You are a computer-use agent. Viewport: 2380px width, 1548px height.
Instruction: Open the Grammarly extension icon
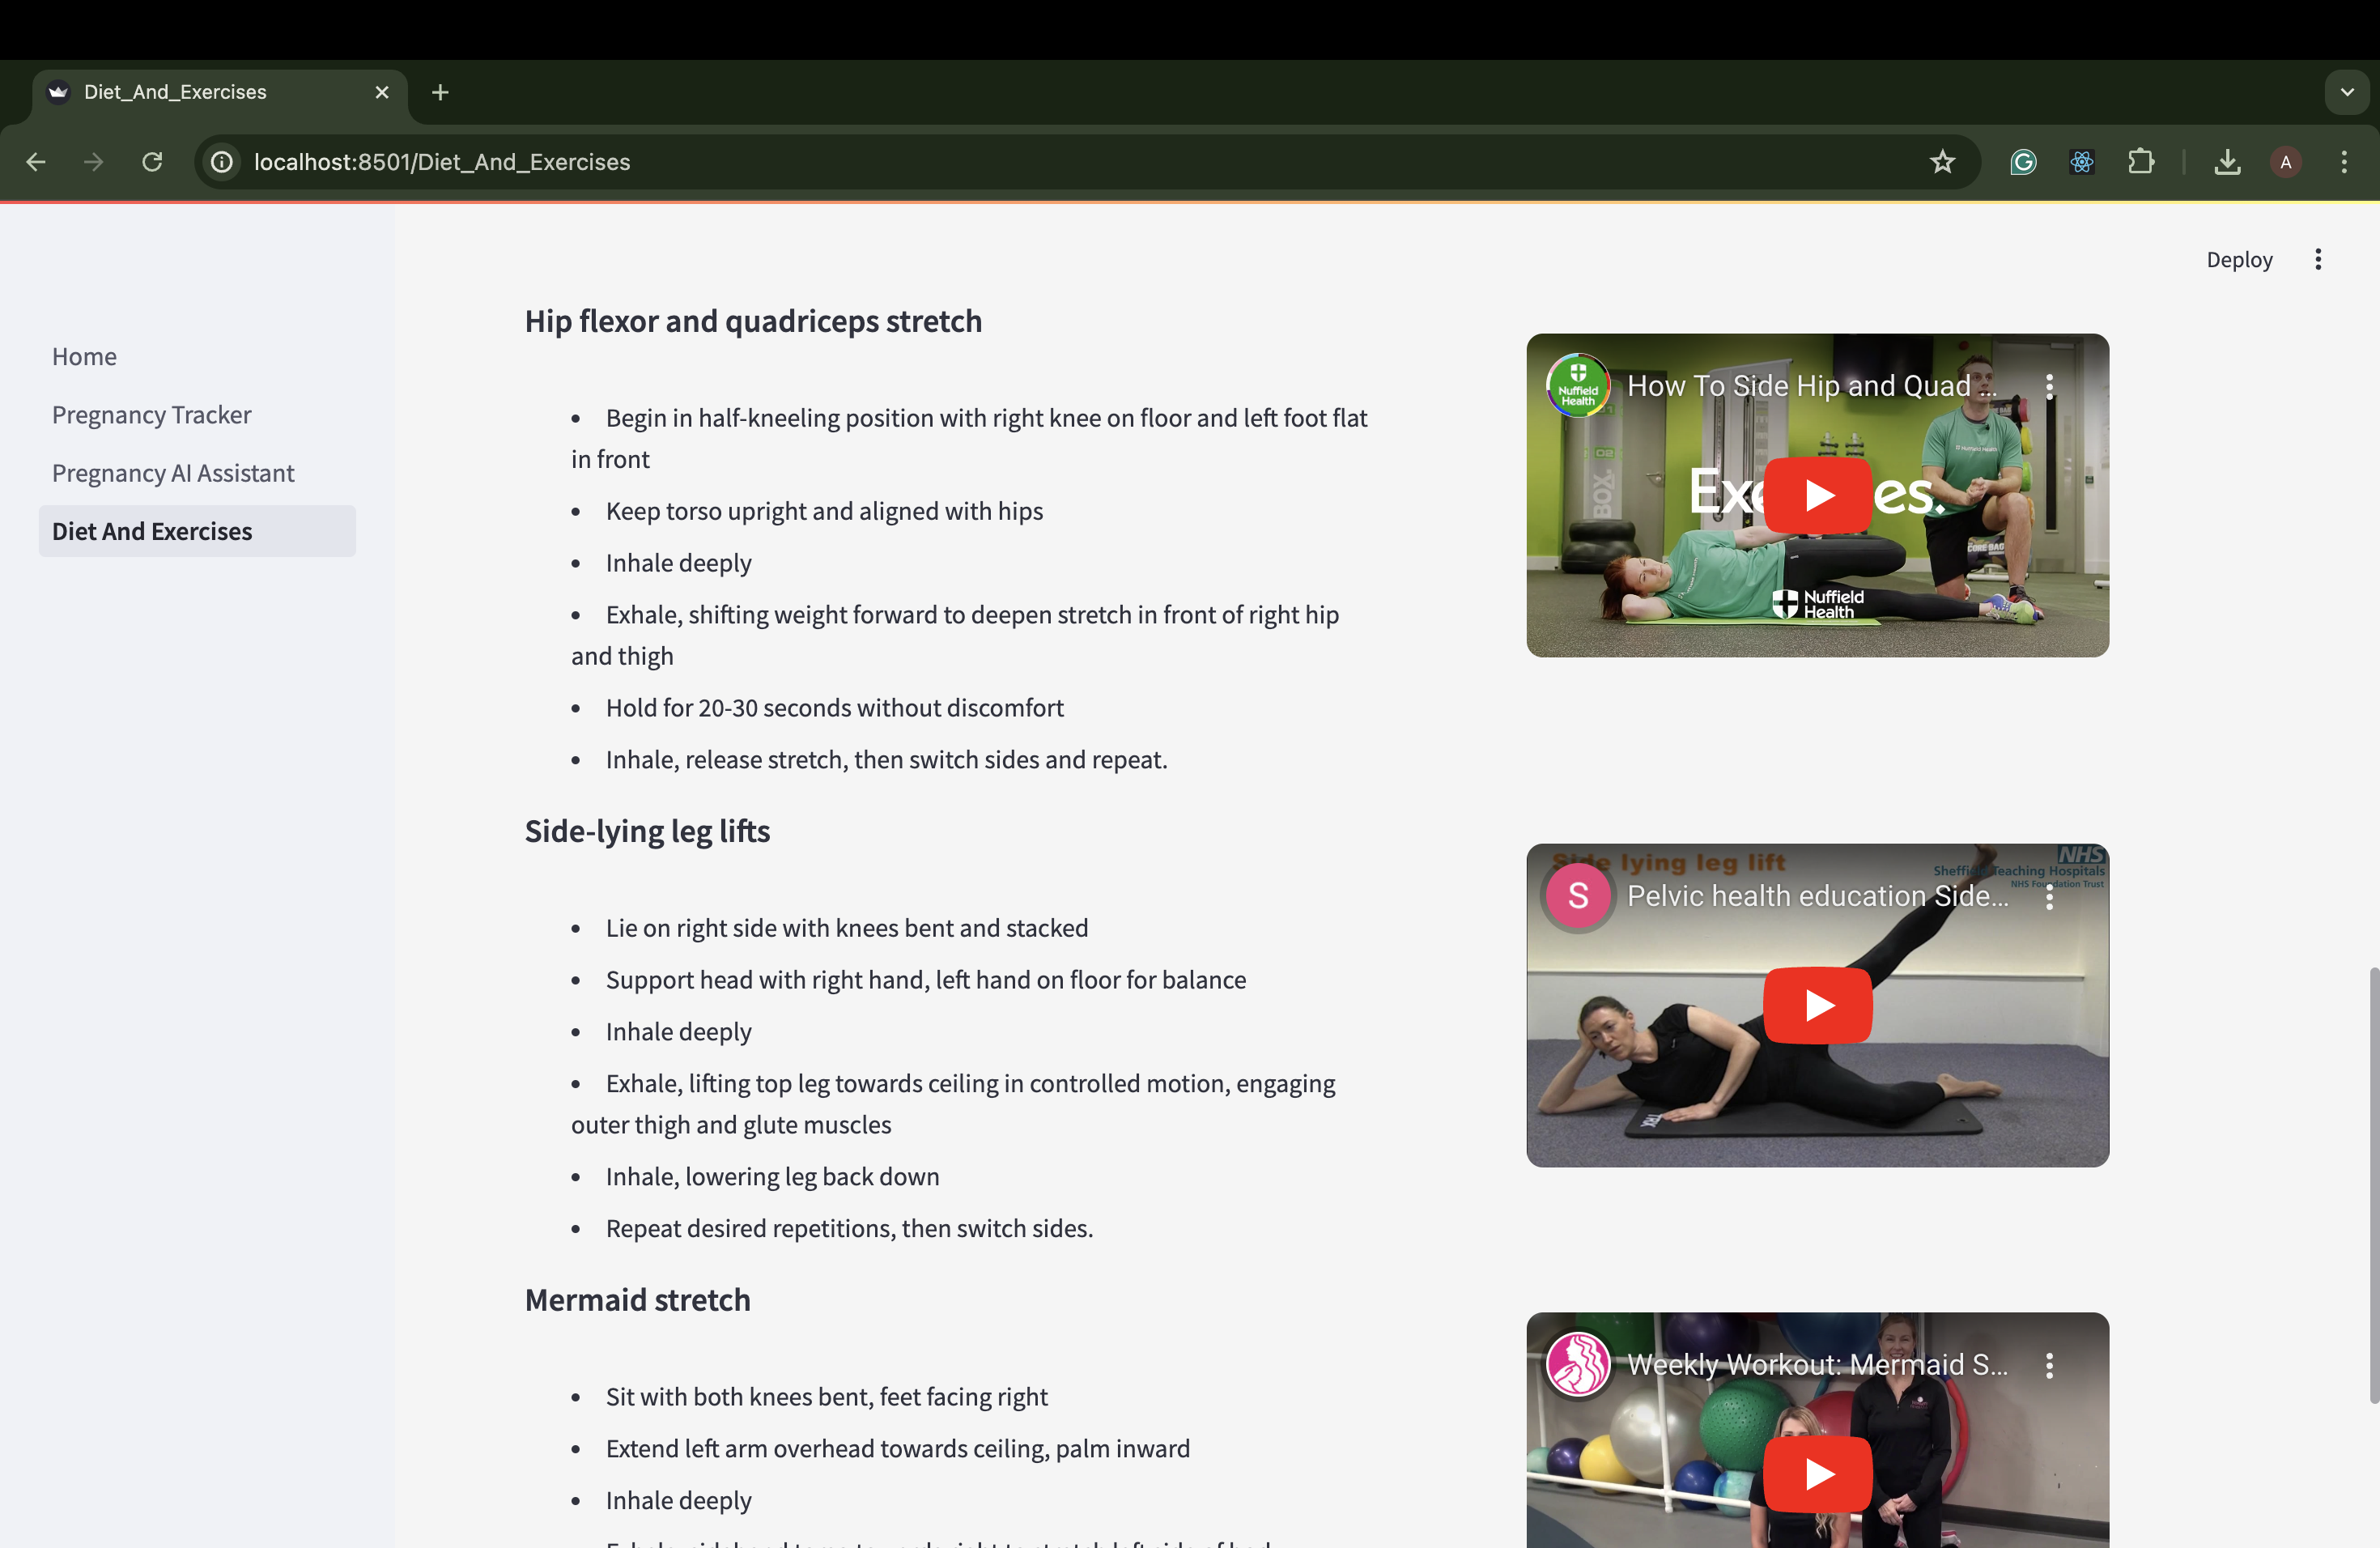tap(2023, 162)
